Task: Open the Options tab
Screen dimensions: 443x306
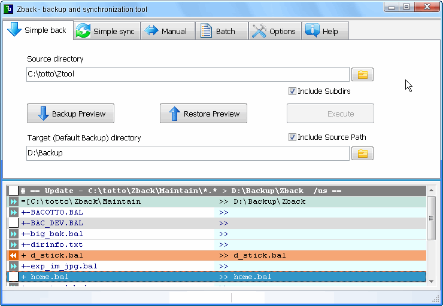Action: click(x=274, y=31)
